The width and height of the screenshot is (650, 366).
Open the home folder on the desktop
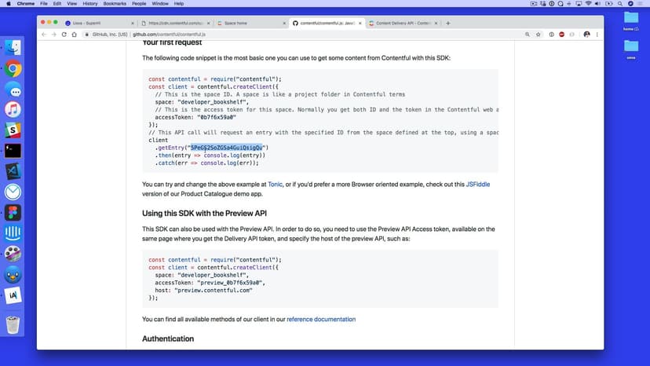(630, 20)
